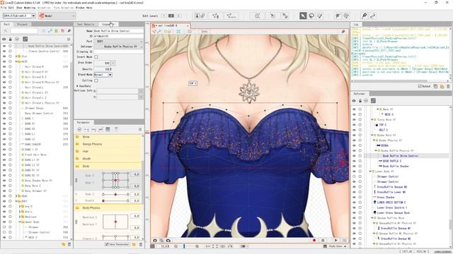Expand the UserData section
This screenshot has width=453, height=254.
click(77, 86)
